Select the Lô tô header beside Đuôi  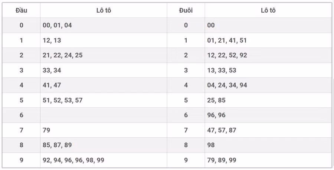click(268, 10)
